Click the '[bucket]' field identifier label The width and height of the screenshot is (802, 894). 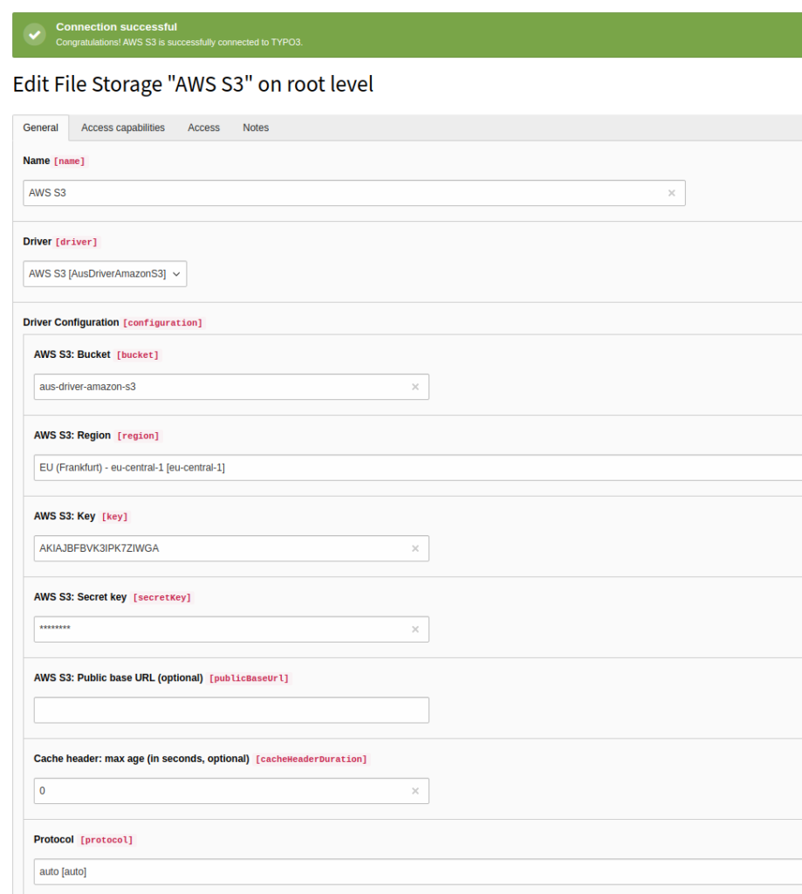(137, 354)
